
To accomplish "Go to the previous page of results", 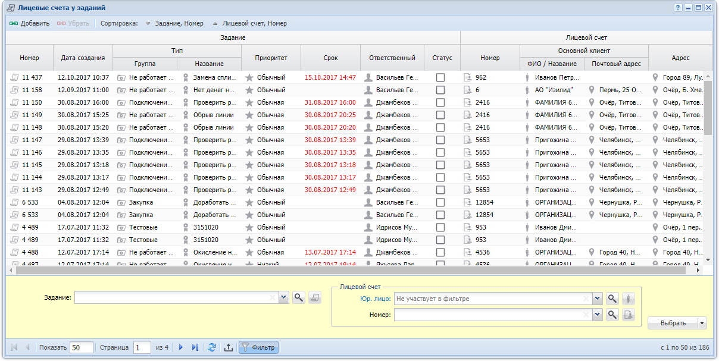I will pos(27,347).
